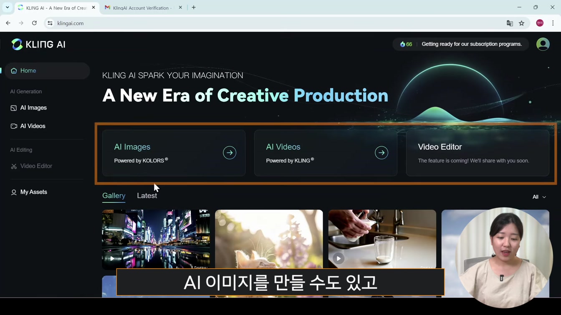Image resolution: width=561 pixels, height=315 pixels.
Task: Click the subscription programs notice
Action: 472,44
